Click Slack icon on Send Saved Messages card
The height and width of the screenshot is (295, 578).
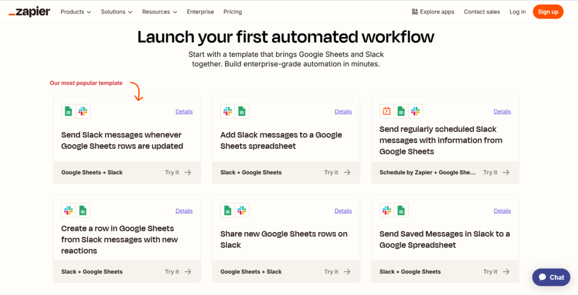click(x=387, y=211)
